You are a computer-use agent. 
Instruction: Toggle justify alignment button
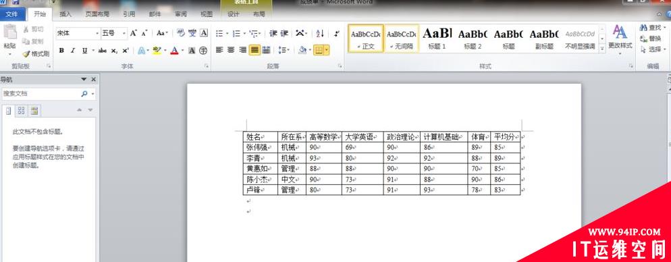pyautogui.click(x=254, y=50)
